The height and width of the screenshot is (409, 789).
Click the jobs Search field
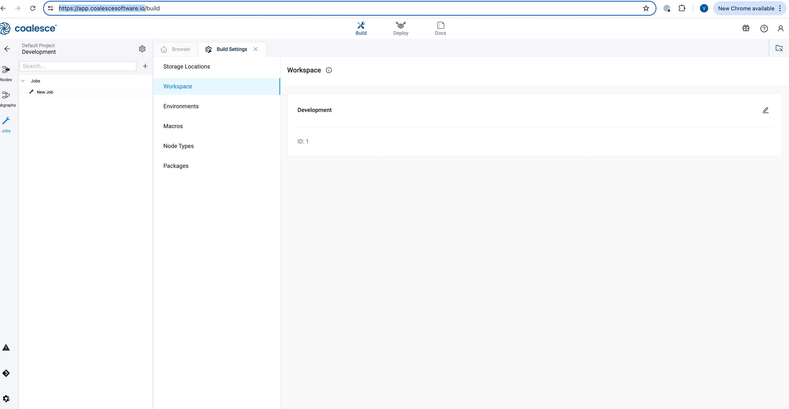pos(78,66)
